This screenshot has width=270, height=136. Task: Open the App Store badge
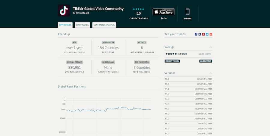pos(163,12)
